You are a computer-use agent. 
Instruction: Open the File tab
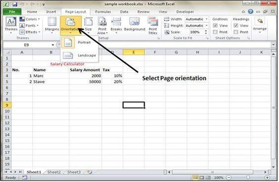12,12
